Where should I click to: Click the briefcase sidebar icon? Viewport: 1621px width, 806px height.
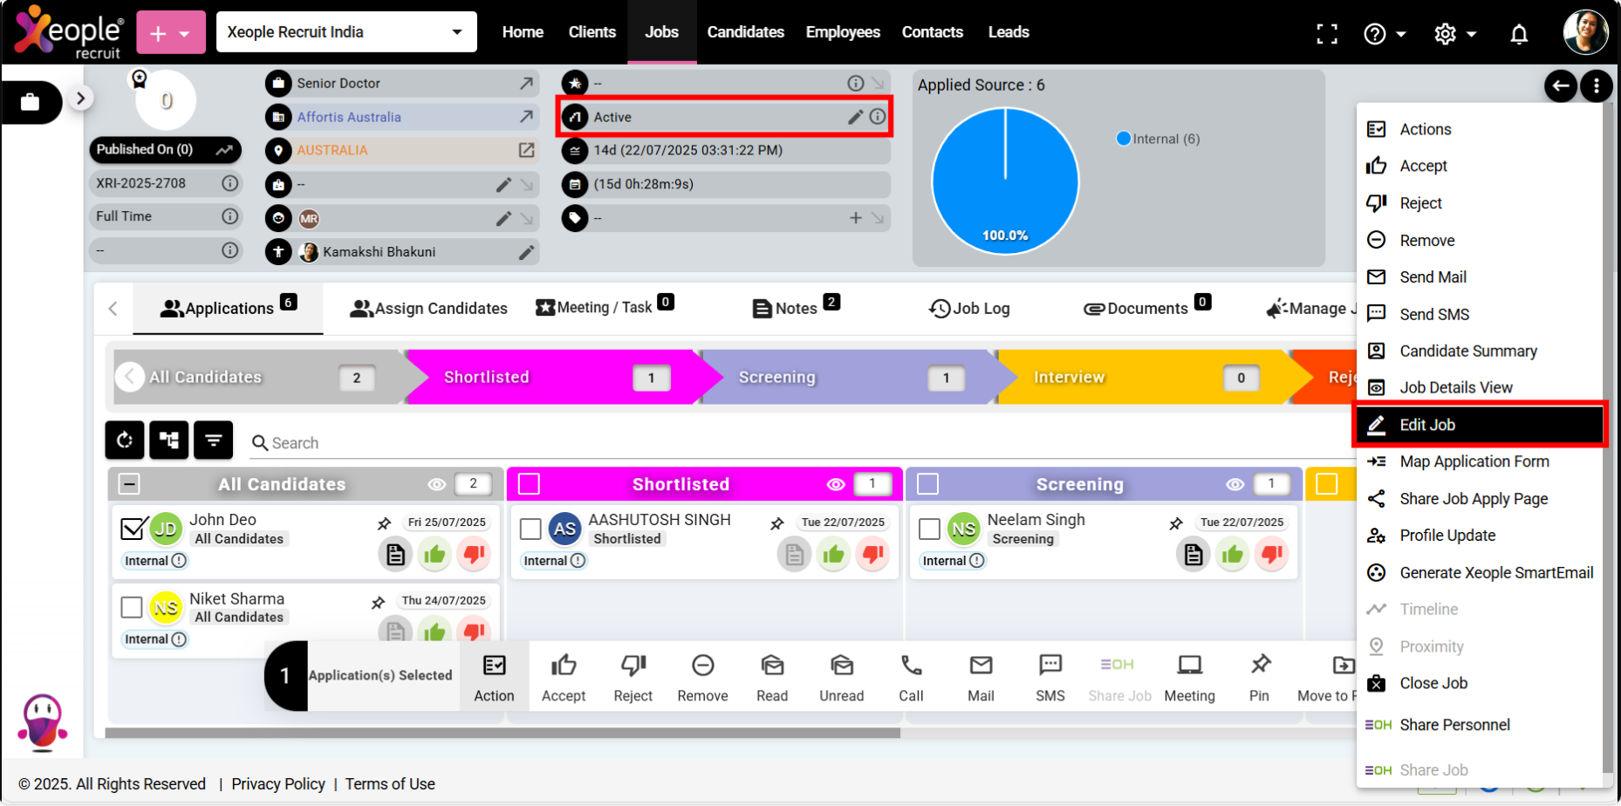[31, 102]
